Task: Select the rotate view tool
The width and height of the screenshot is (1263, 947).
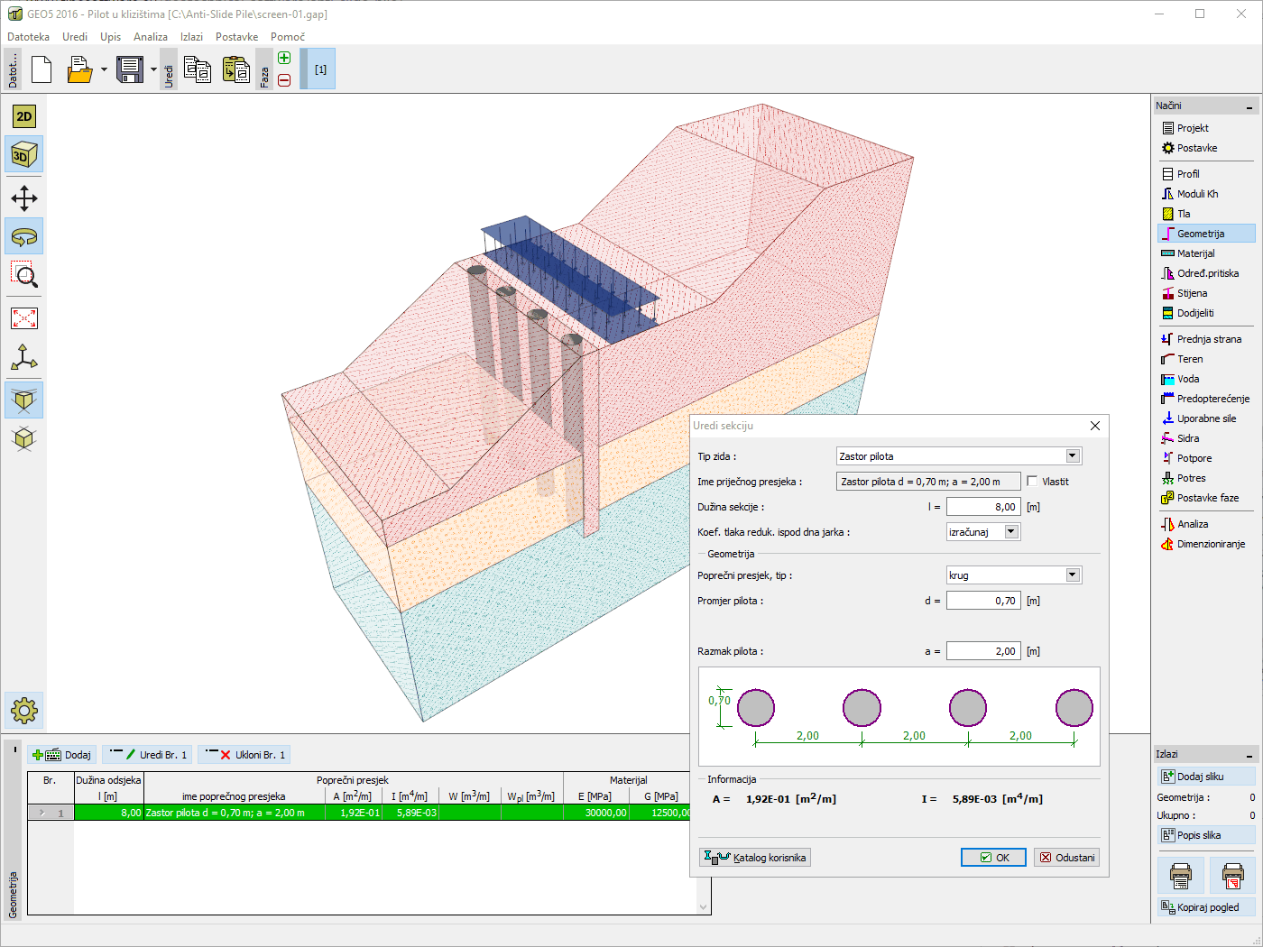Action: pyautogui.click(x=24, y=237)
